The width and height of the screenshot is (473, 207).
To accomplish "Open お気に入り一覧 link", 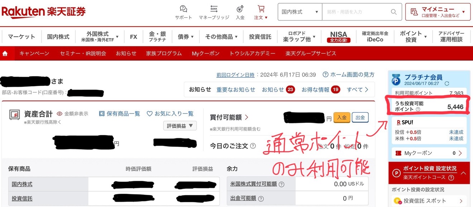I will click(x=170, y=114).
